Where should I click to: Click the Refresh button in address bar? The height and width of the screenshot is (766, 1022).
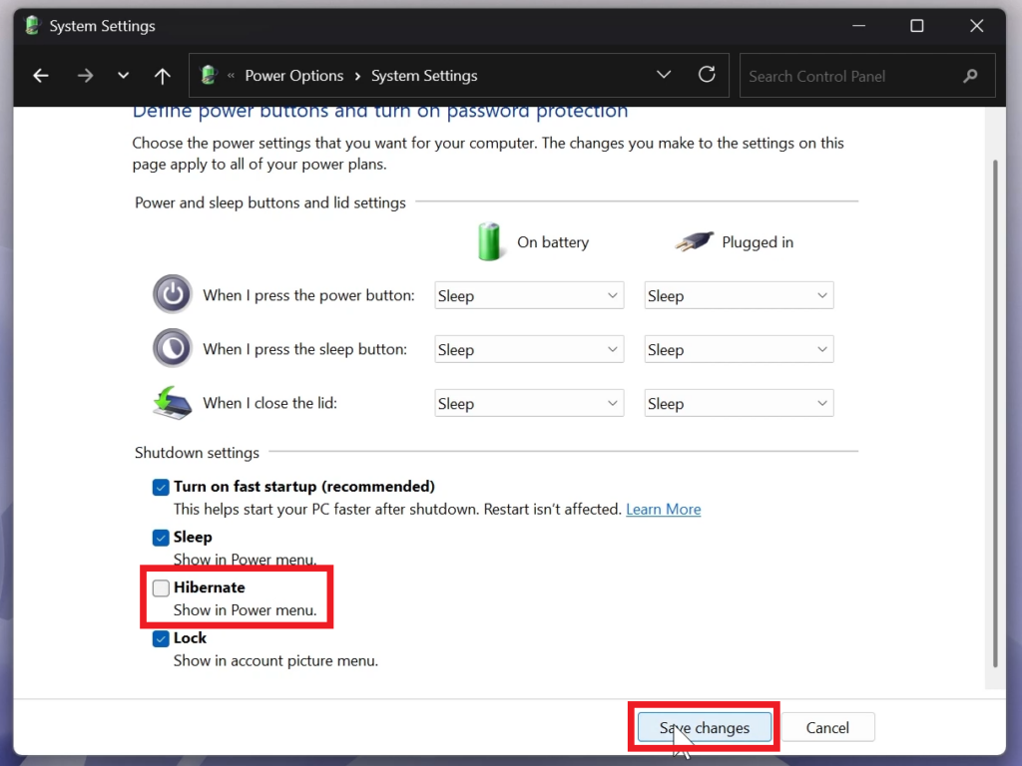(707, 75)
